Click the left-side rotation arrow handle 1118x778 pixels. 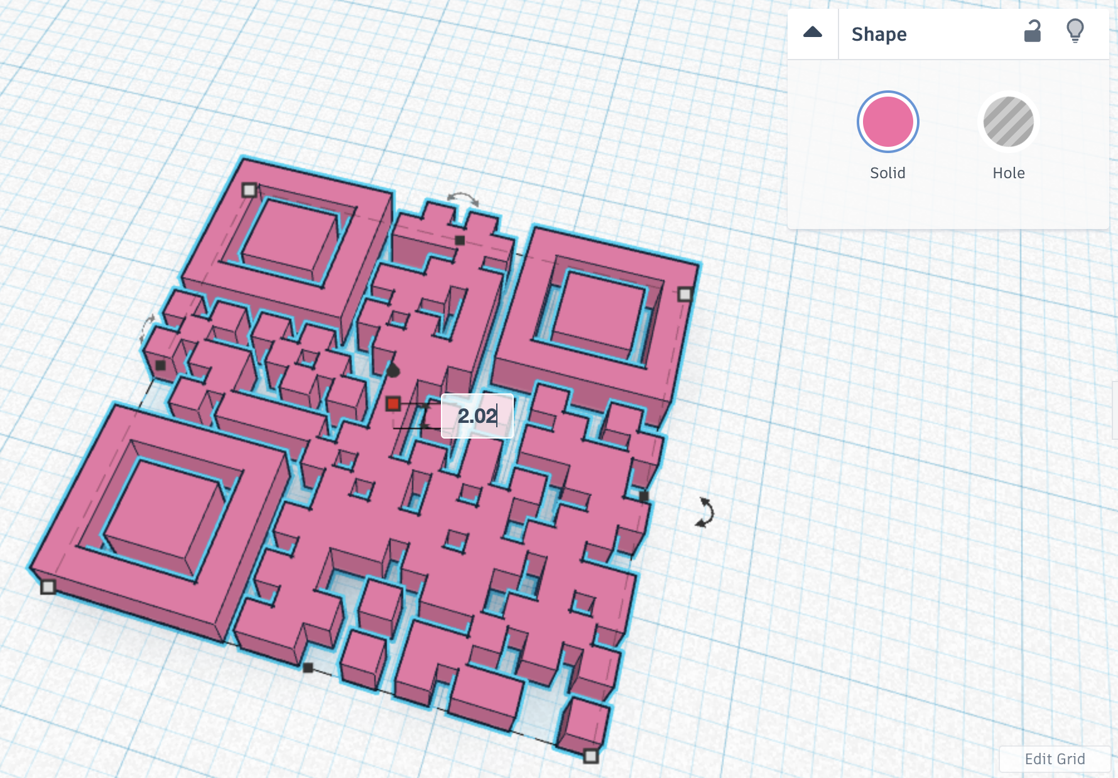(148, 328)
